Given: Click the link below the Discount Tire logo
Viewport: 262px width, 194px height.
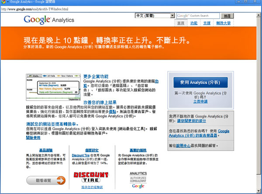Looking at the screenshot, I should pos(92,187).
